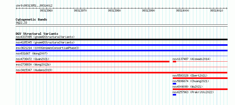Click the red nsv6006080 variant bar
This screenshot has height=105, width=235.
tap(200, 89)
